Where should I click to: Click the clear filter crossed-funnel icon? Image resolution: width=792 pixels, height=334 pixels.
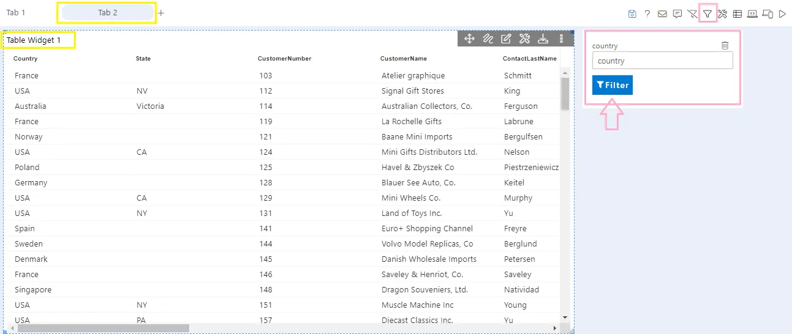[x=692, y=13]
